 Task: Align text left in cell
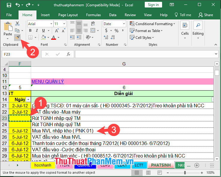tap(72, 30)
